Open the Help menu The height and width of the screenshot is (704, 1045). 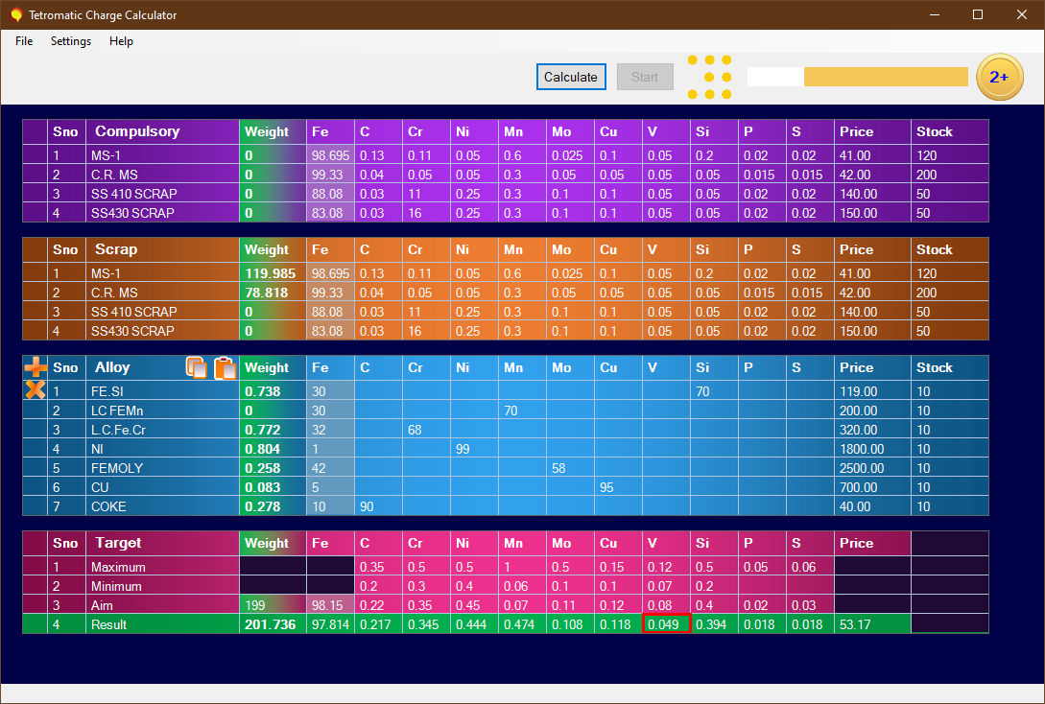tap(121, 41)
